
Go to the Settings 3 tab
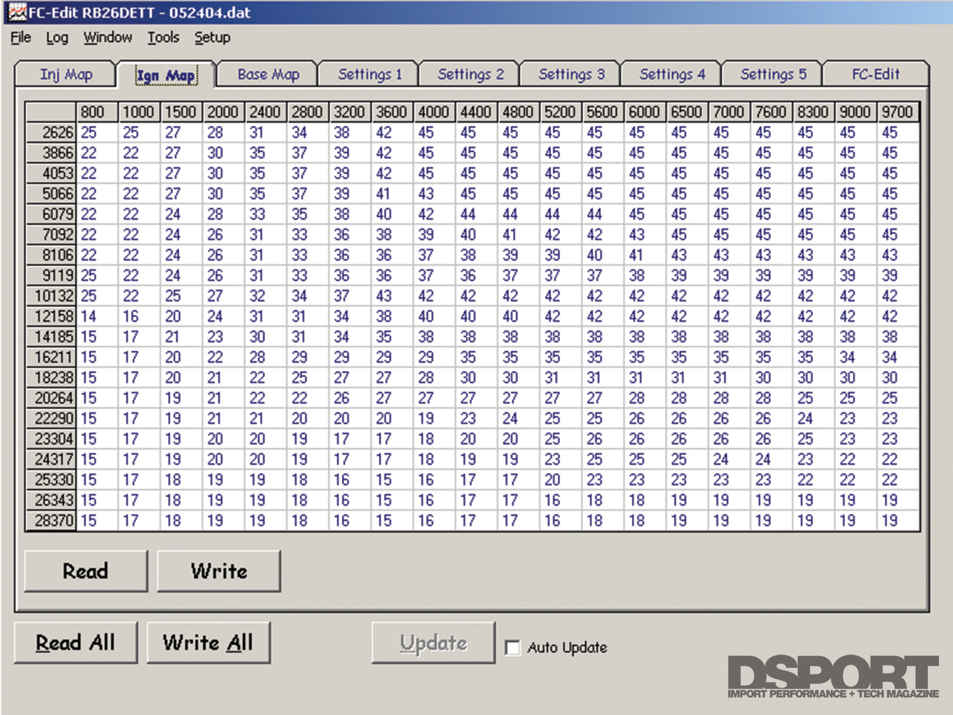pos(571,75)
